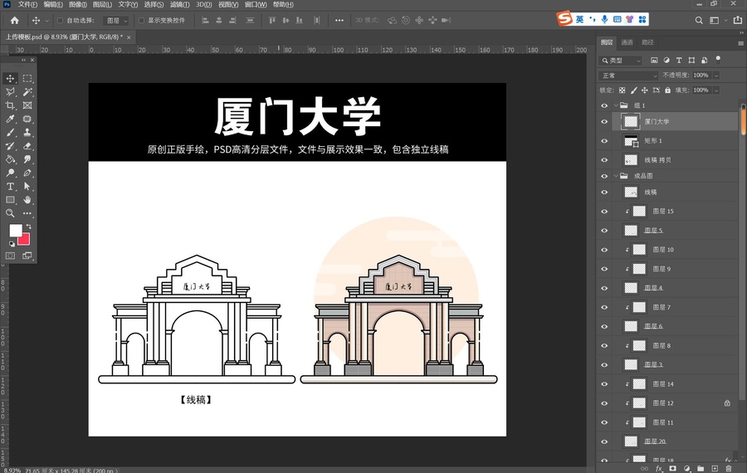This screenshot has height=473, width=747.
Task: Switch to the 路径 tab
Action: [x=648, y=42]
